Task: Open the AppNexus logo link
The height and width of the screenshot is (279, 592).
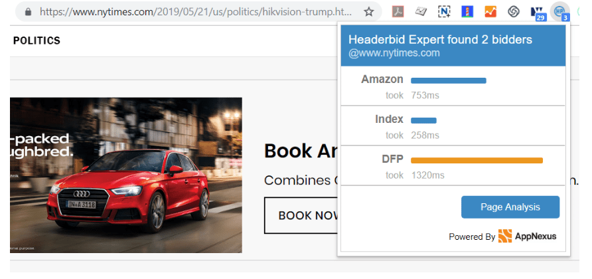Action: coord(527,236)
